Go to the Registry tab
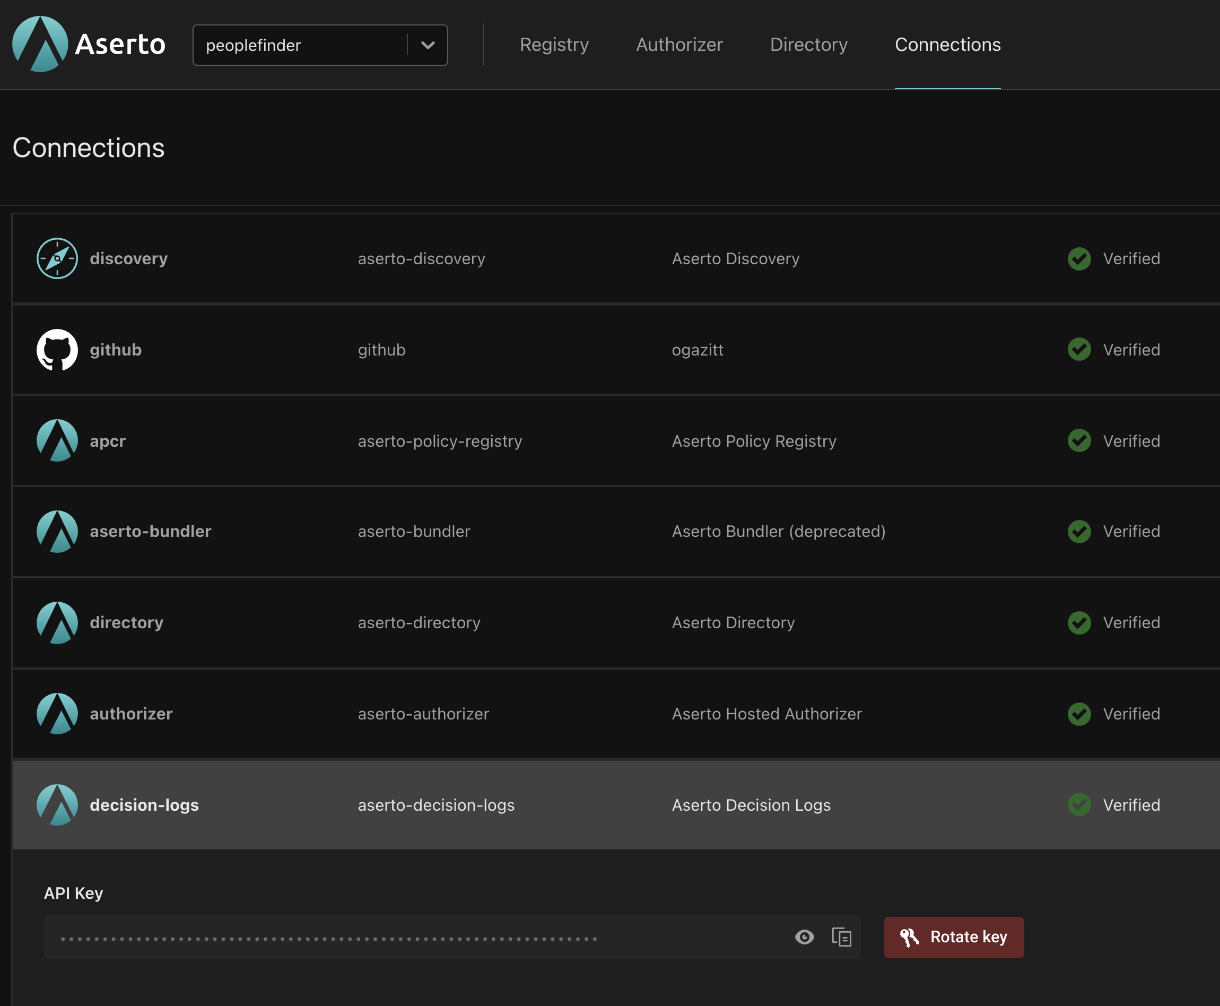1220x1006 pixels. (554, 45)
